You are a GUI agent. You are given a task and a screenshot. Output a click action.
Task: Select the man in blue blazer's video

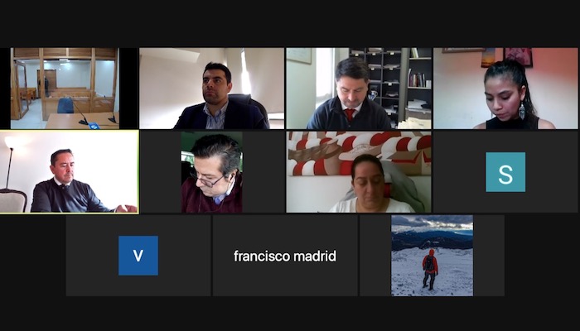(211, 89)
